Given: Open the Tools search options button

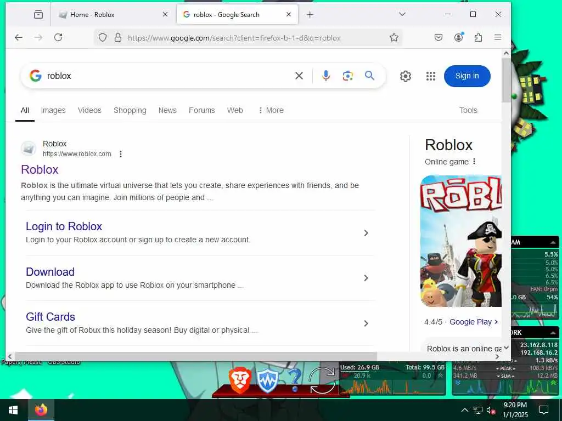Looking at the screenshot, I should [468, 110].
